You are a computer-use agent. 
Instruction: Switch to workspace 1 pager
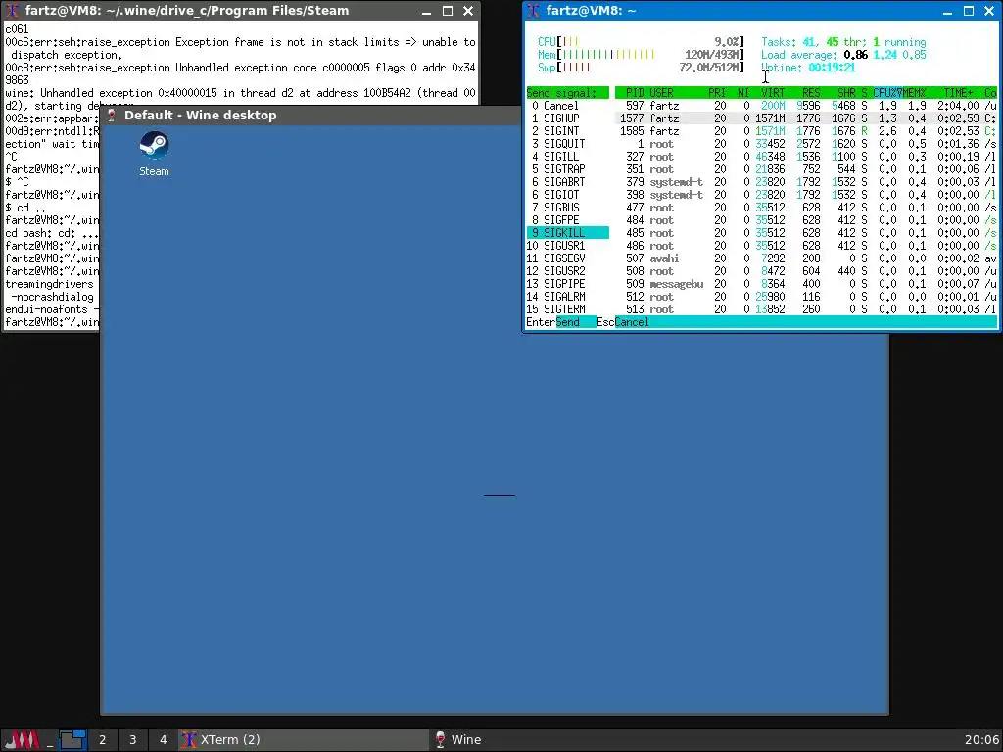(x=72, y=740)
